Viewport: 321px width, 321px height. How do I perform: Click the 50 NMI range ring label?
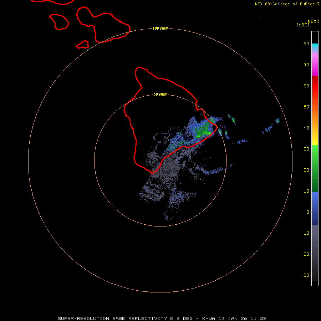160,95
